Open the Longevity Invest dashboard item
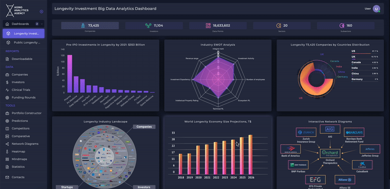Viewport: 390px width, 189px height. click(23, 33)
